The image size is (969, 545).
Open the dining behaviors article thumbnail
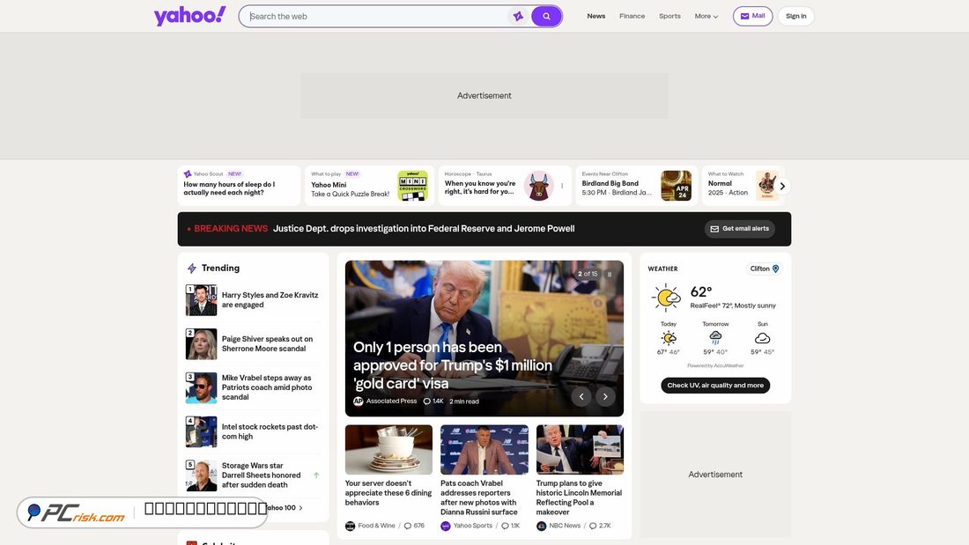click(x=388, y=450)
